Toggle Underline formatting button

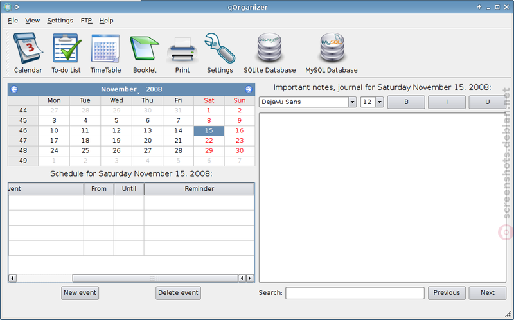click(488, 102)
